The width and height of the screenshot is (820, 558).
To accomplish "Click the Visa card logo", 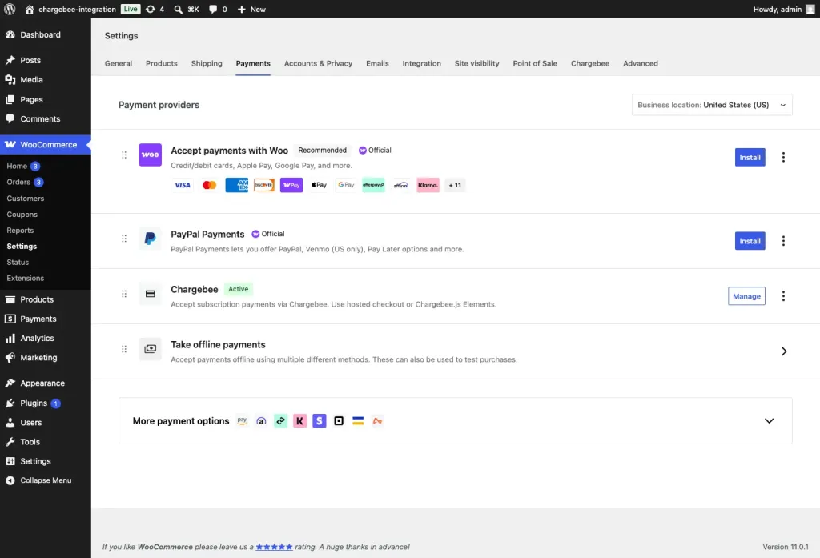I will point(182,185).
